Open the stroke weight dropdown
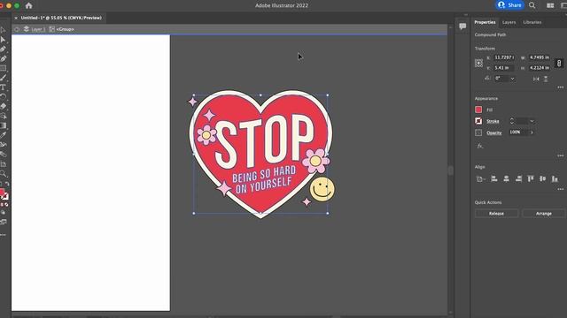 pyautogui.click(x=532, y=121)
